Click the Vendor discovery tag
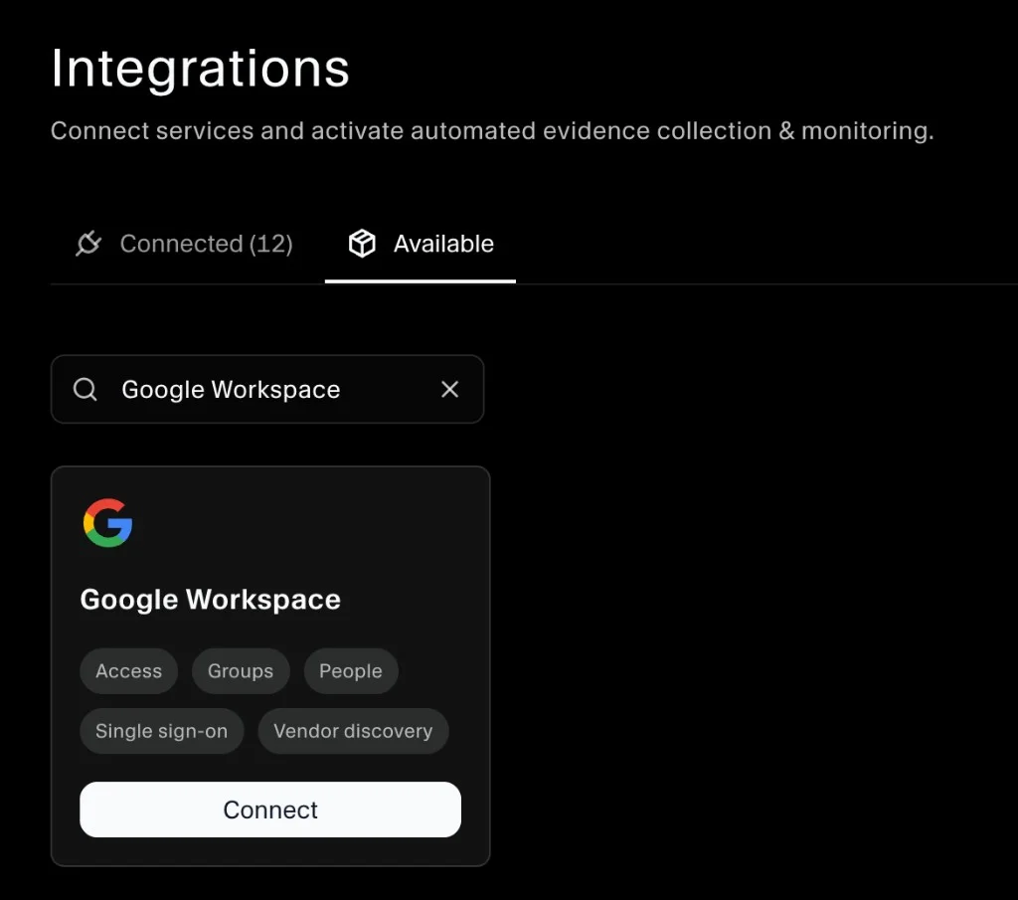 coord(353,731)
